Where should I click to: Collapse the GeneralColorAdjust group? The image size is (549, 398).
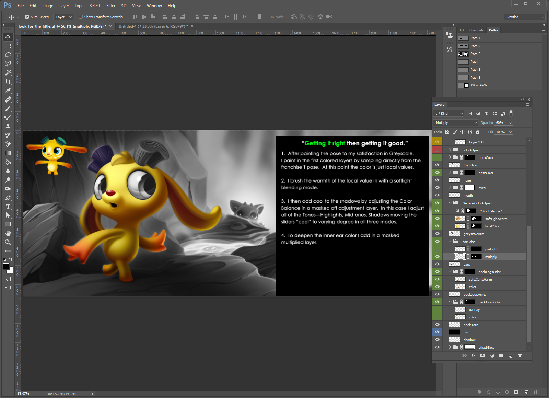pyautogui.click(x=450, y=203)
